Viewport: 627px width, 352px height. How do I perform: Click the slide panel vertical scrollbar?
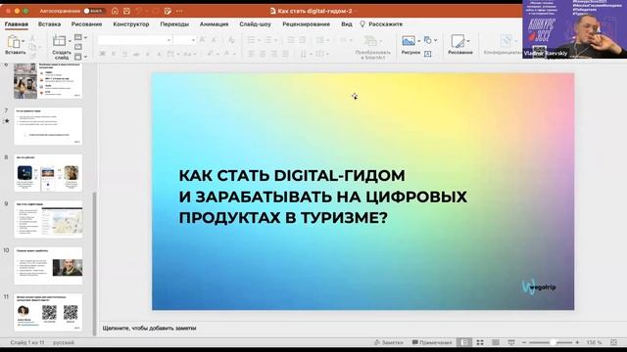[x=95, y=263]
